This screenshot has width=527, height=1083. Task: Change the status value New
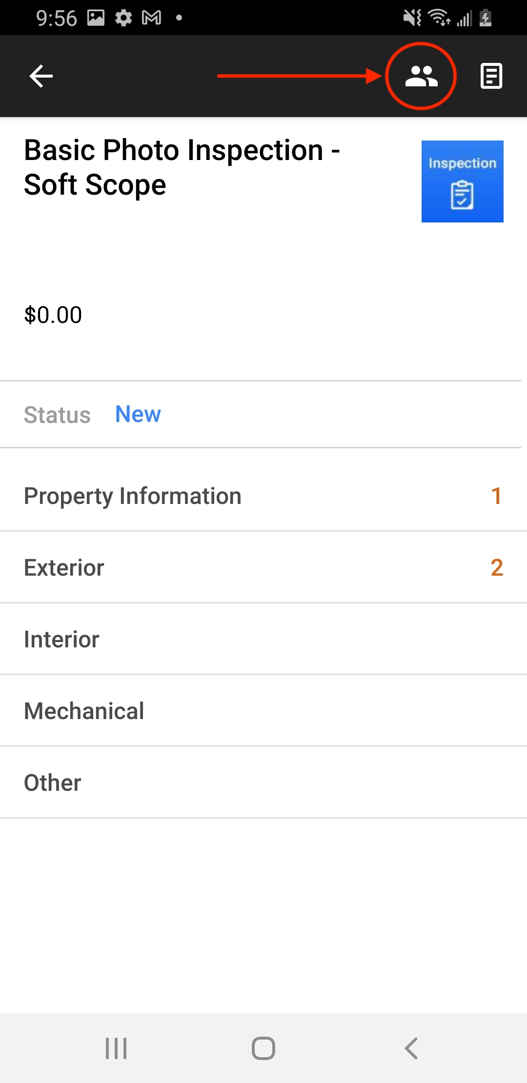coord(138,414)
